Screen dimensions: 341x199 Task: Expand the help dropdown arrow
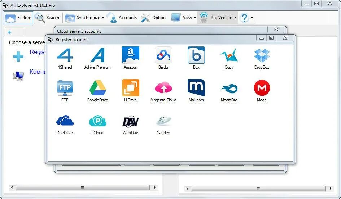[x=252, y=18]
